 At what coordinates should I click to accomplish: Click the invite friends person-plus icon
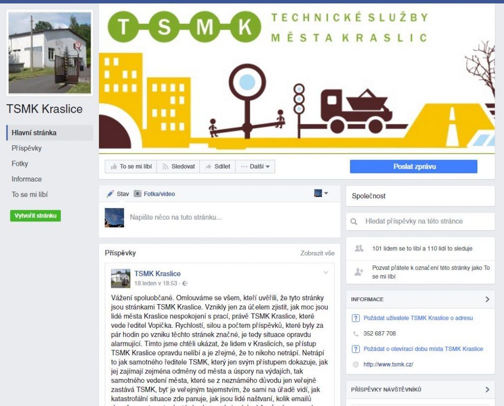(359, 272)
